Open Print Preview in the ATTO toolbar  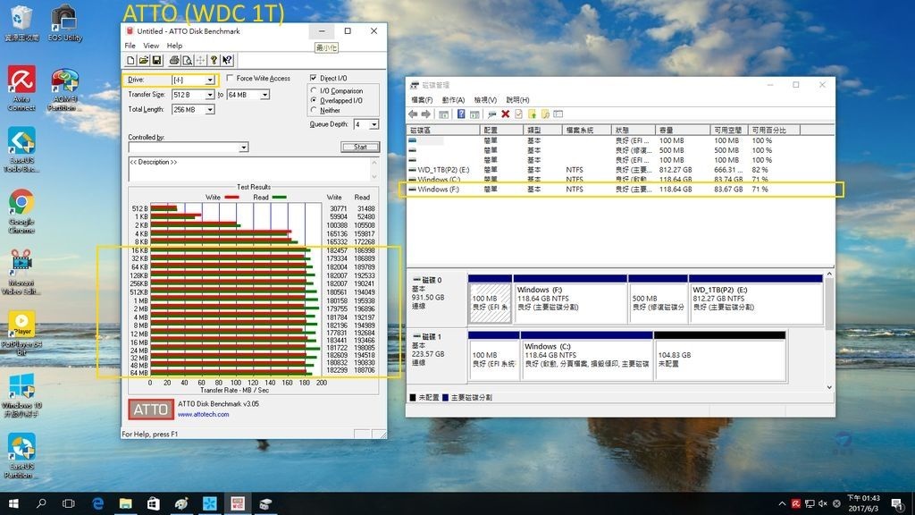pyautogui.click(x=187, y=60)
